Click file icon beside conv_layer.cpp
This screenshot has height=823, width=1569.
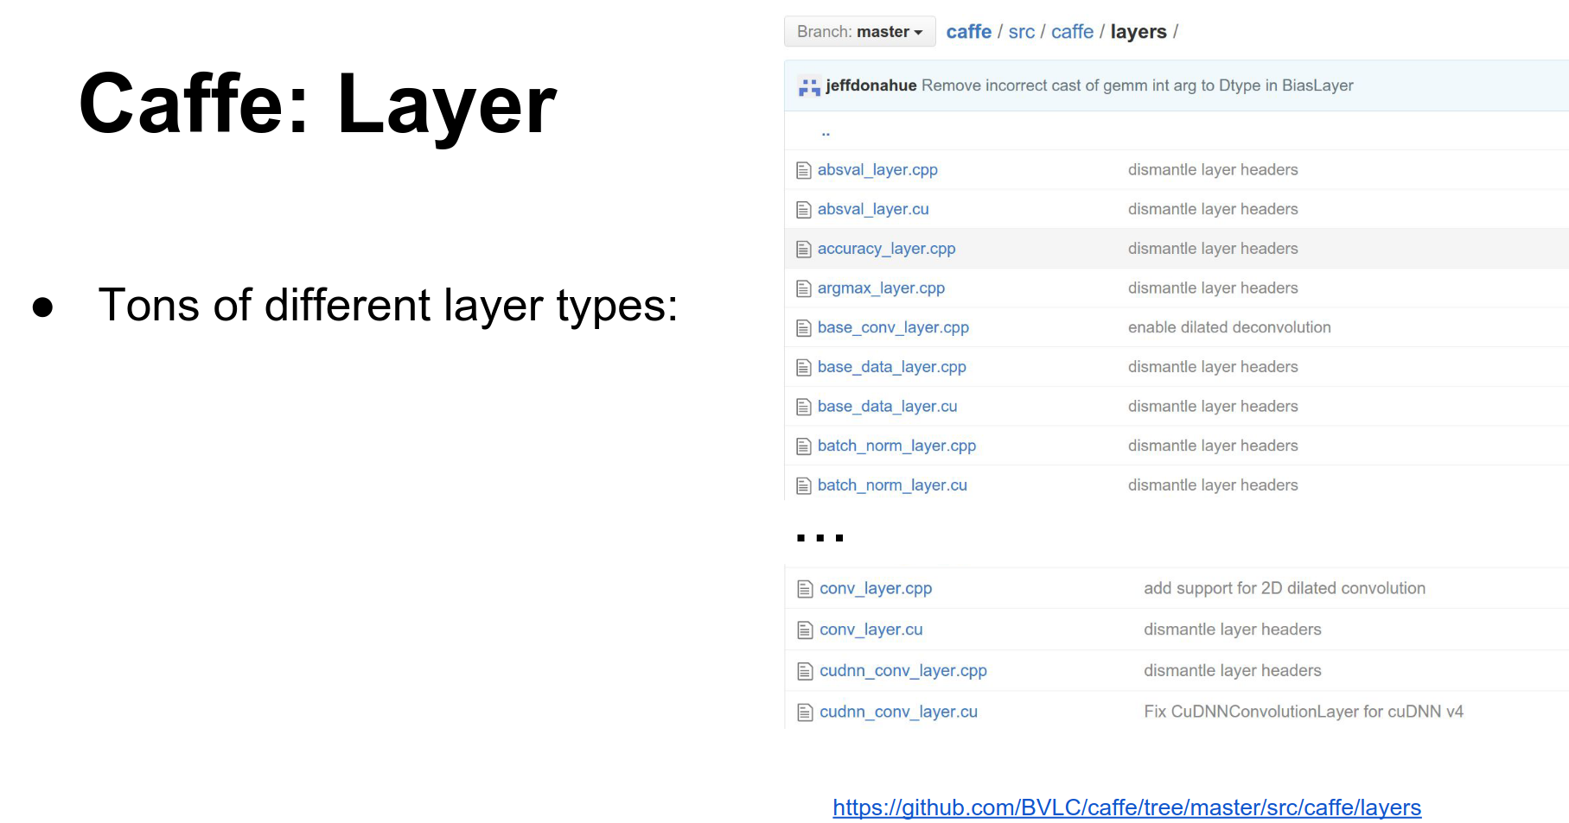(805, 589)
